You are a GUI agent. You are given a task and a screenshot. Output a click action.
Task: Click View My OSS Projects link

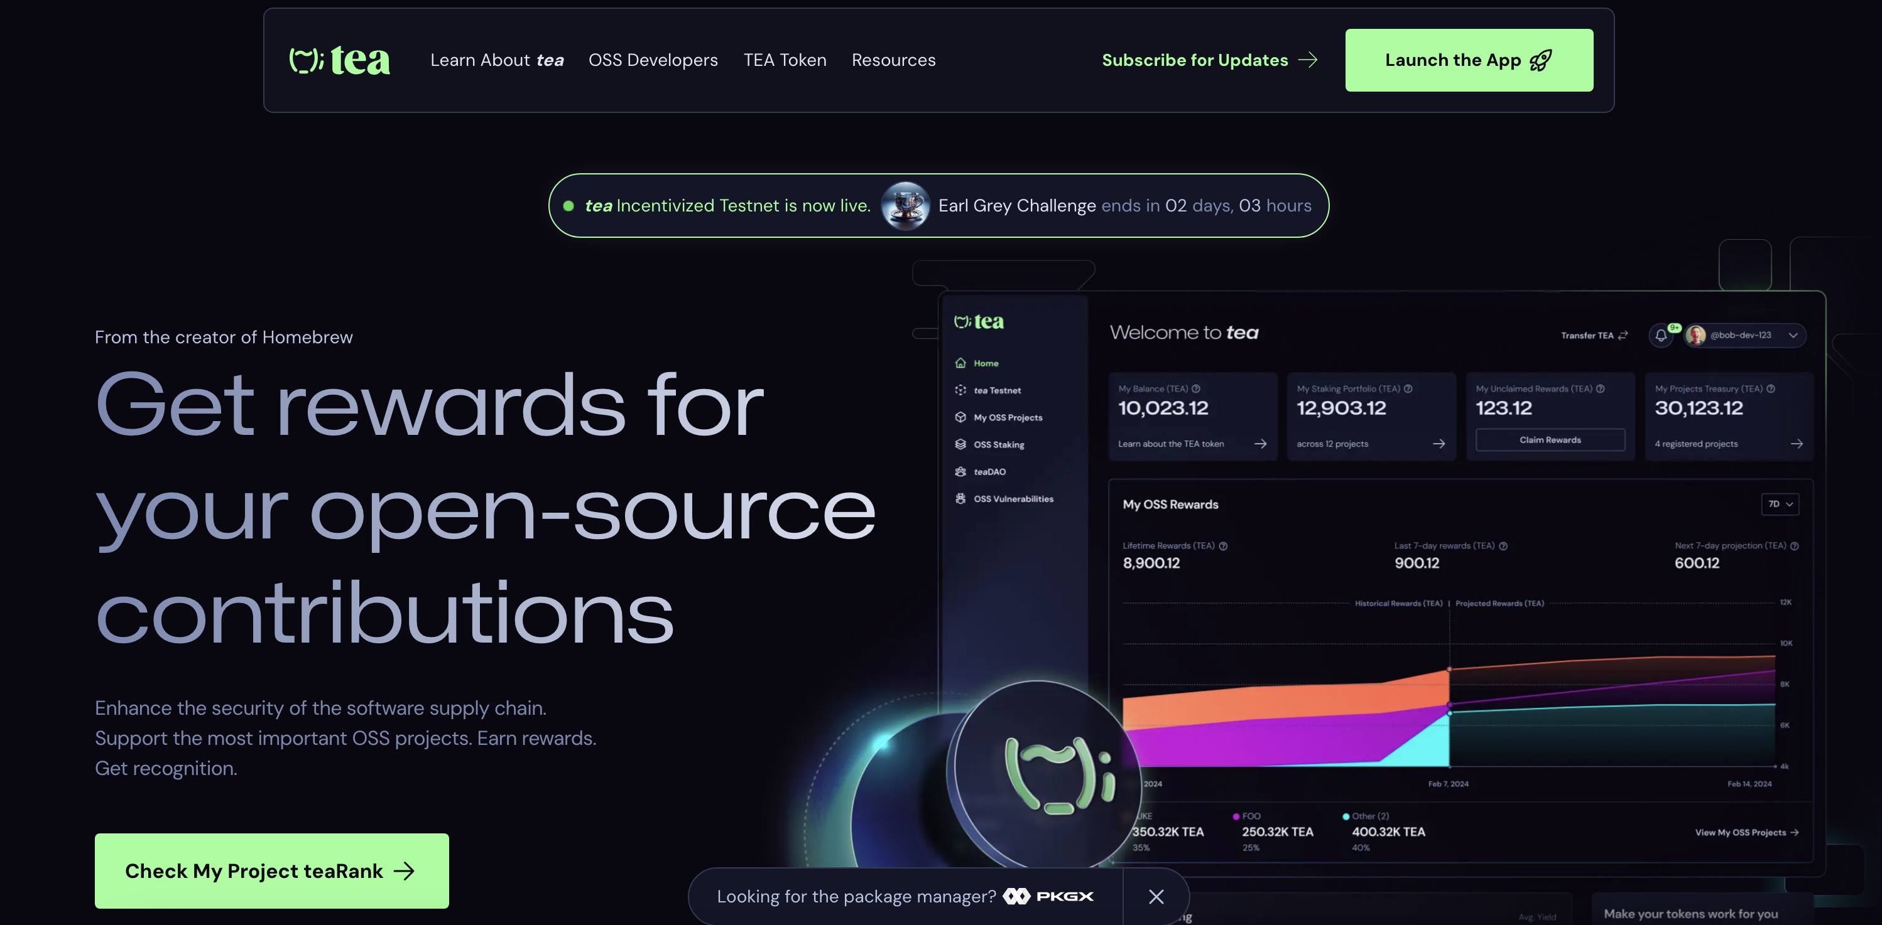point(1746,832)
